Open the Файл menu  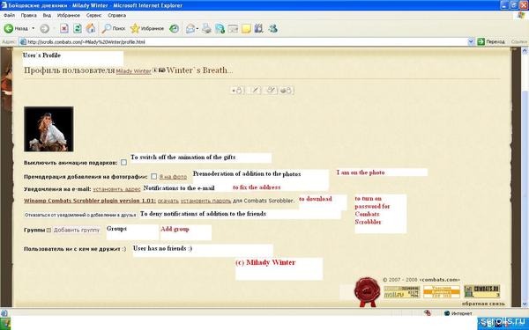tap(9, 16)
